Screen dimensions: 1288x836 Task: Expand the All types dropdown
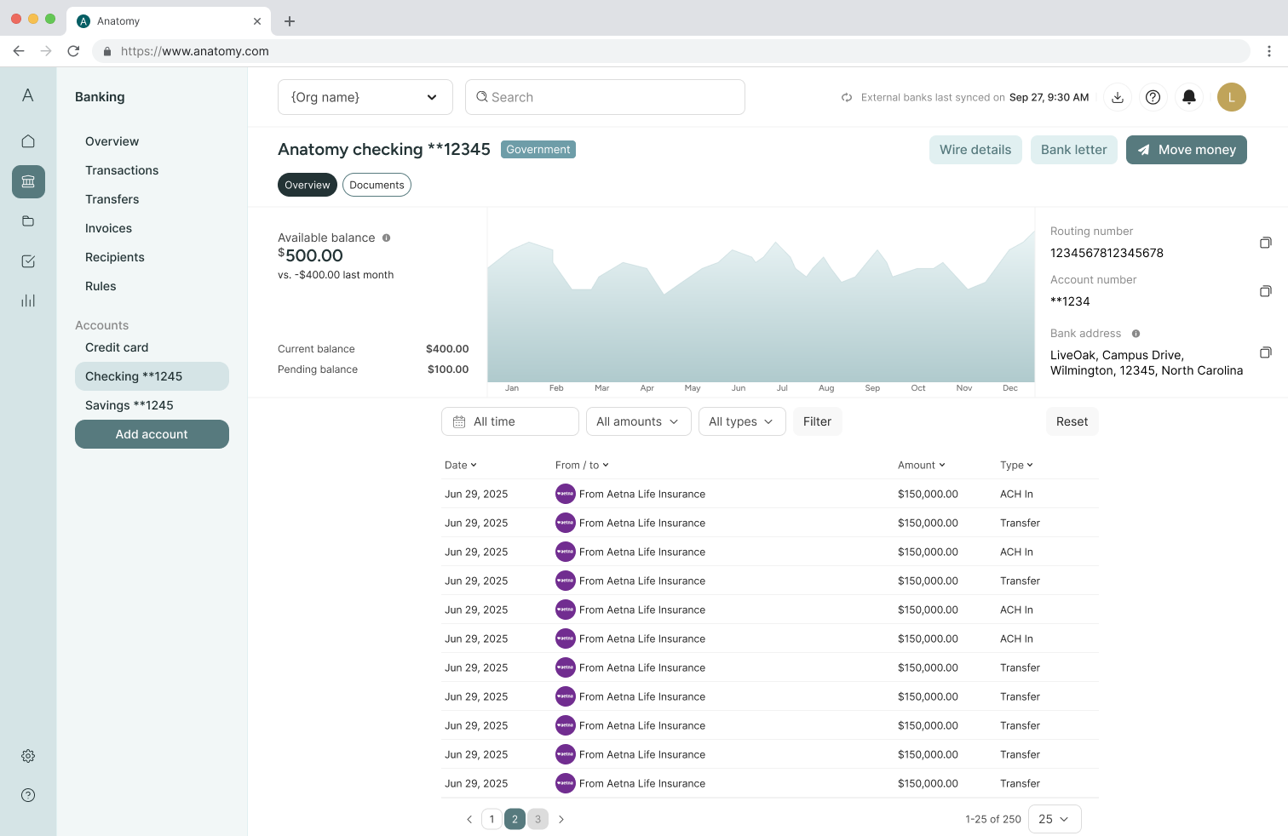[742, 421]
